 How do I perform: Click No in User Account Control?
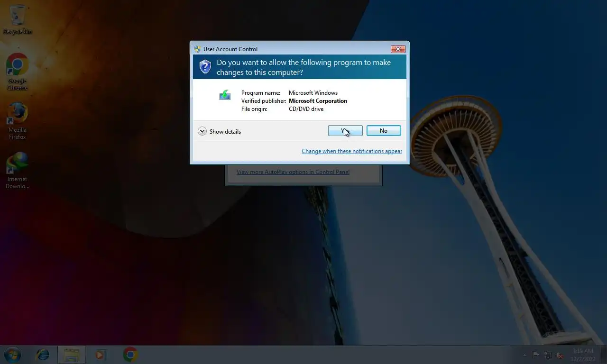(384, 131)
